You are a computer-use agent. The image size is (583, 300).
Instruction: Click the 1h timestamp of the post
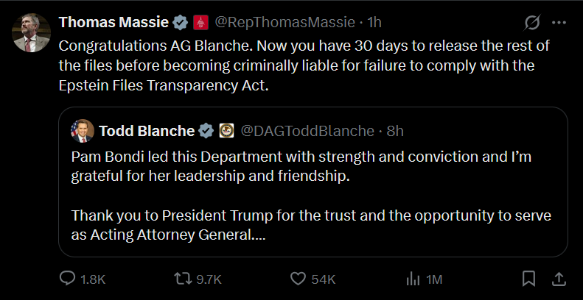(374, 23)
